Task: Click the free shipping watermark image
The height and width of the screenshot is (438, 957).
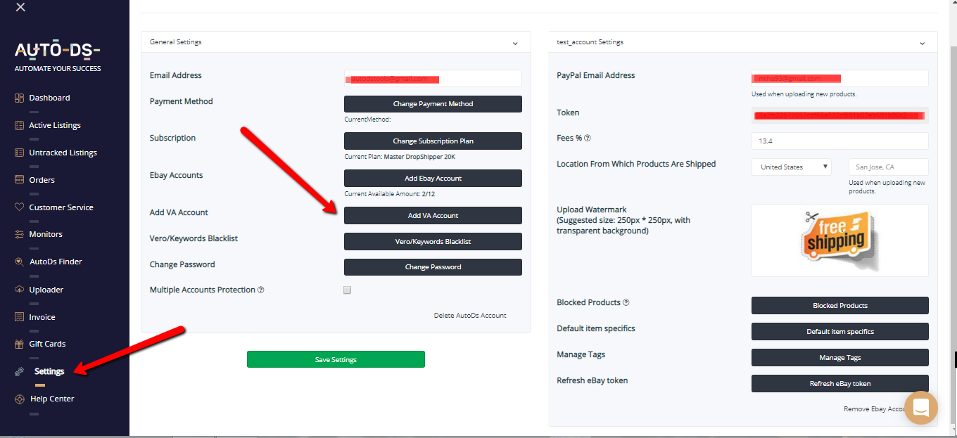Action: click(840, 240)
